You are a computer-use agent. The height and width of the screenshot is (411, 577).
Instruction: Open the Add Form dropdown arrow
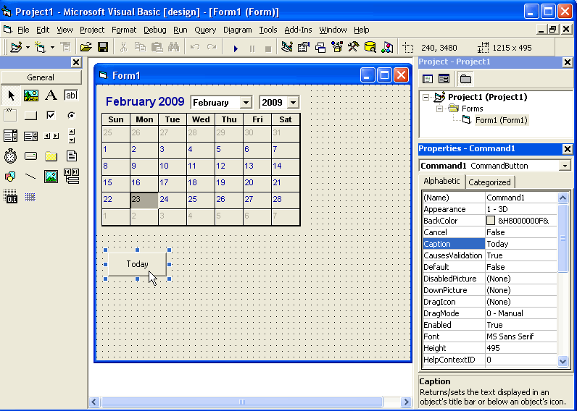click(52, 47)
